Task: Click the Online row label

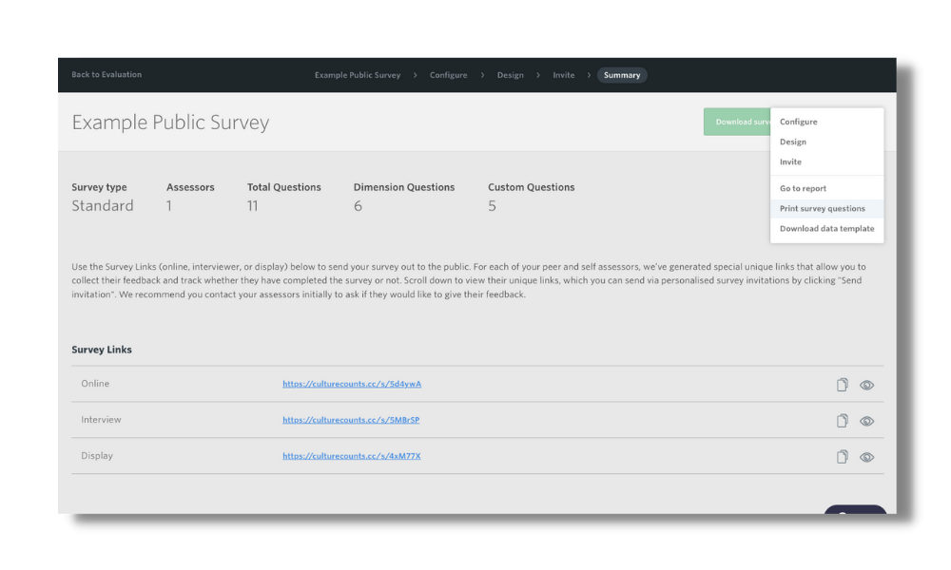Action: pos(95,384)
